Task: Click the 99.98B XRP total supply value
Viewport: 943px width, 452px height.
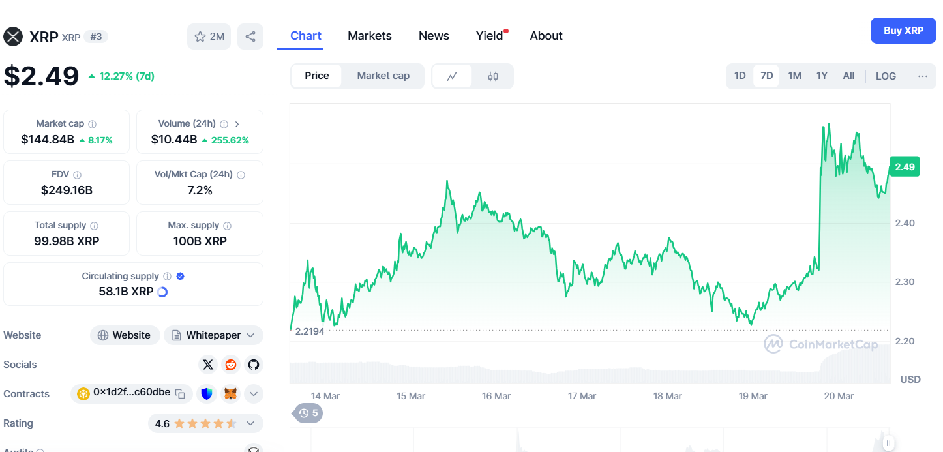Action: click(x=67, y=241)
